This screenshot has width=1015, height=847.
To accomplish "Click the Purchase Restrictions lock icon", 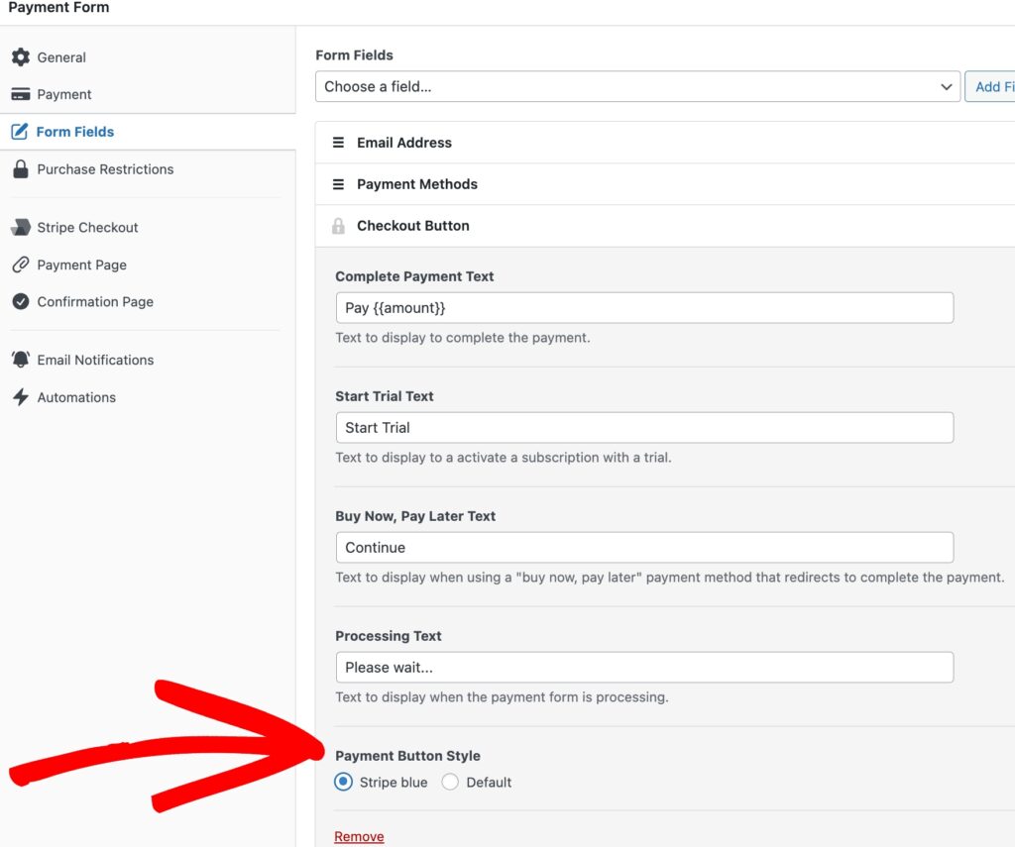I will [x=20, y=169].
